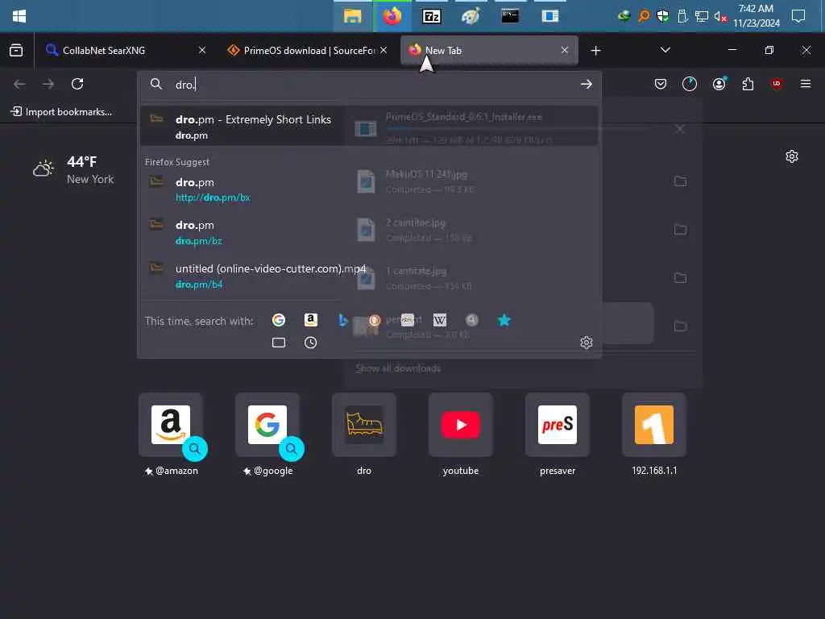Open the Firefox hamburger application menu
This screenshot has height=619, width=825.
pos(806,84)
